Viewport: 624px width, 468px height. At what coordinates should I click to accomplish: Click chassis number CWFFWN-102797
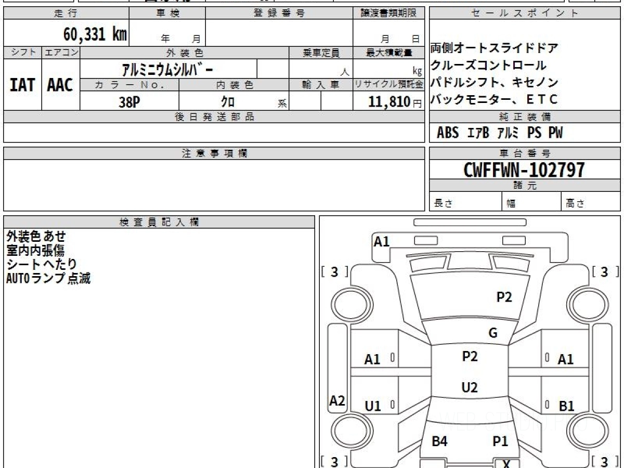click(524, 170)
